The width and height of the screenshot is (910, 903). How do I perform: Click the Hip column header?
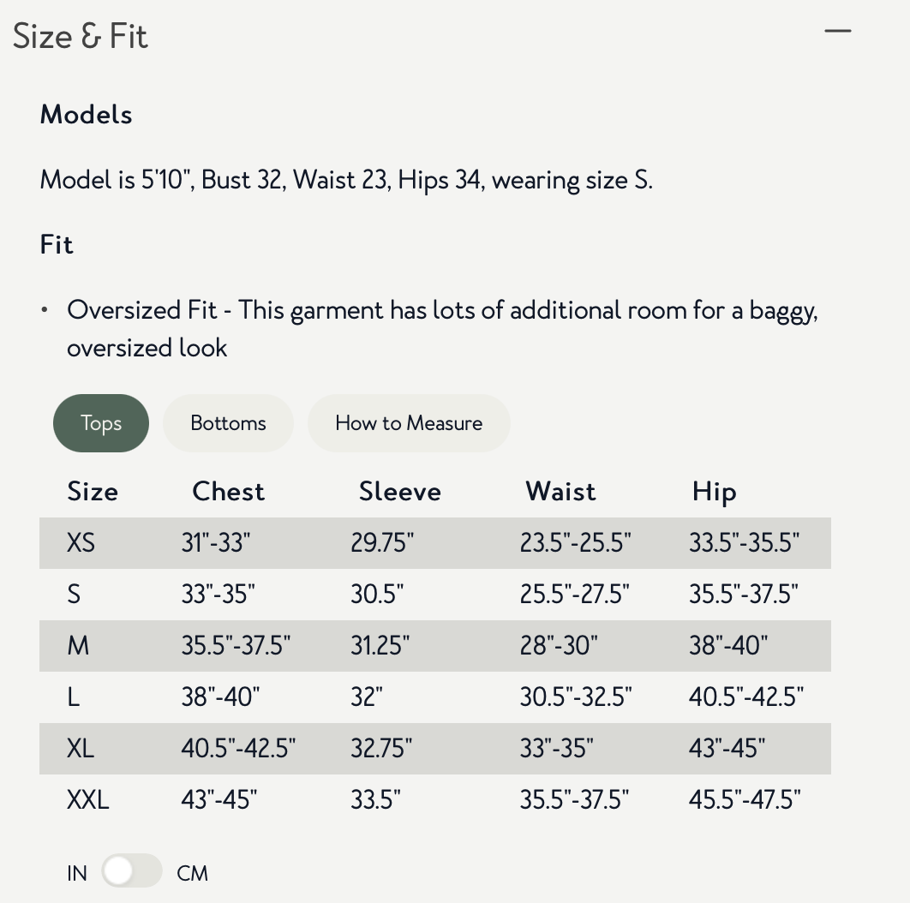(714, 492)
